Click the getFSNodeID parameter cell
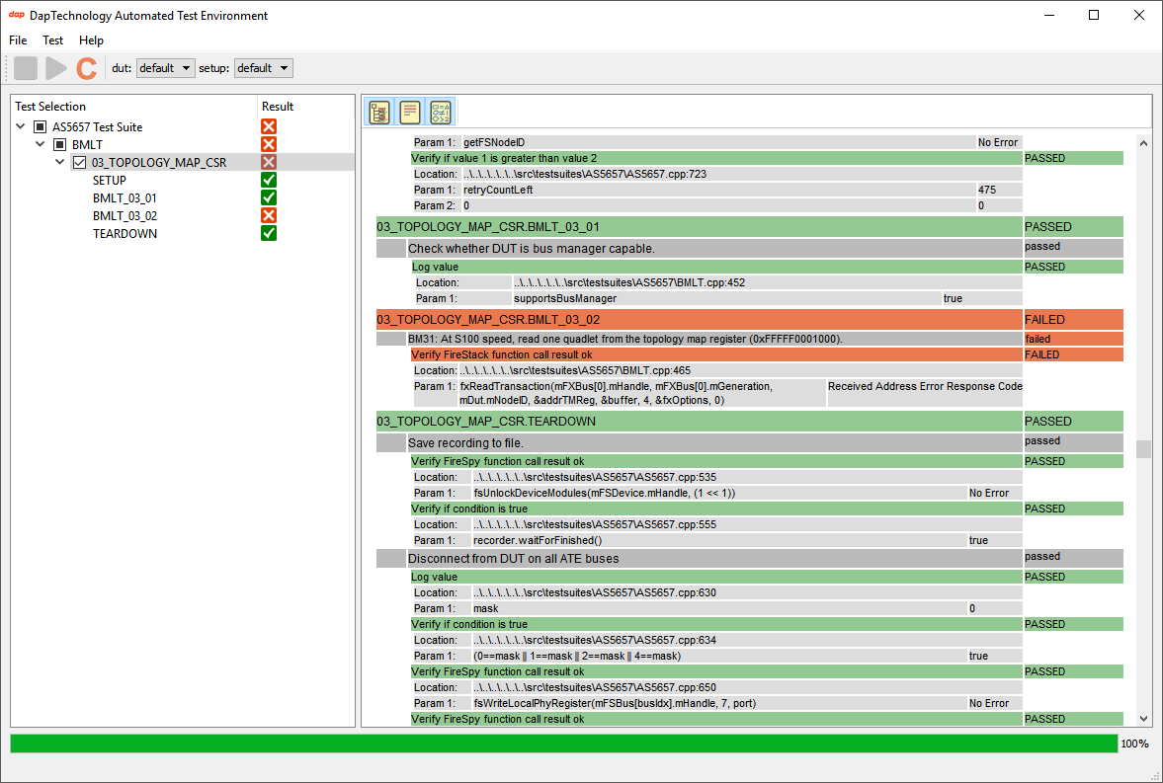The height and width of the screenshot is (783, 1163). [x=718, y=142]
